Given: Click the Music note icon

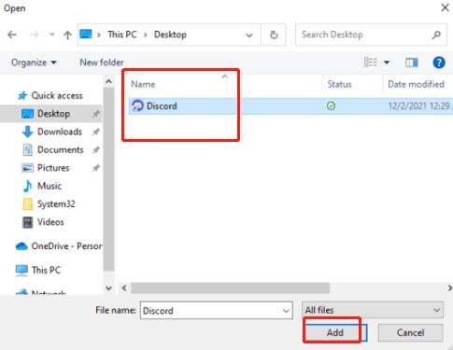Looking at the screenshot, I should [27, 186].
